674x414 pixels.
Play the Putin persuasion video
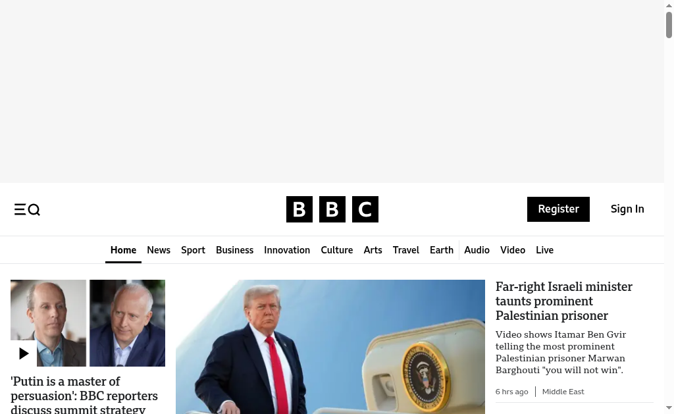pyautogui.click(x=24, y=353)
